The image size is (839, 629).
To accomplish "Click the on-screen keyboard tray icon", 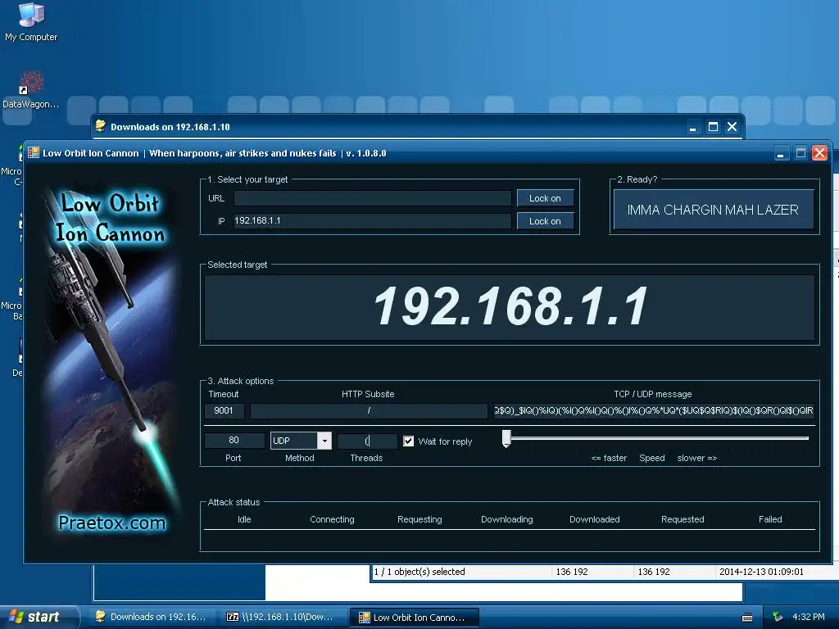I will [747, 618].
